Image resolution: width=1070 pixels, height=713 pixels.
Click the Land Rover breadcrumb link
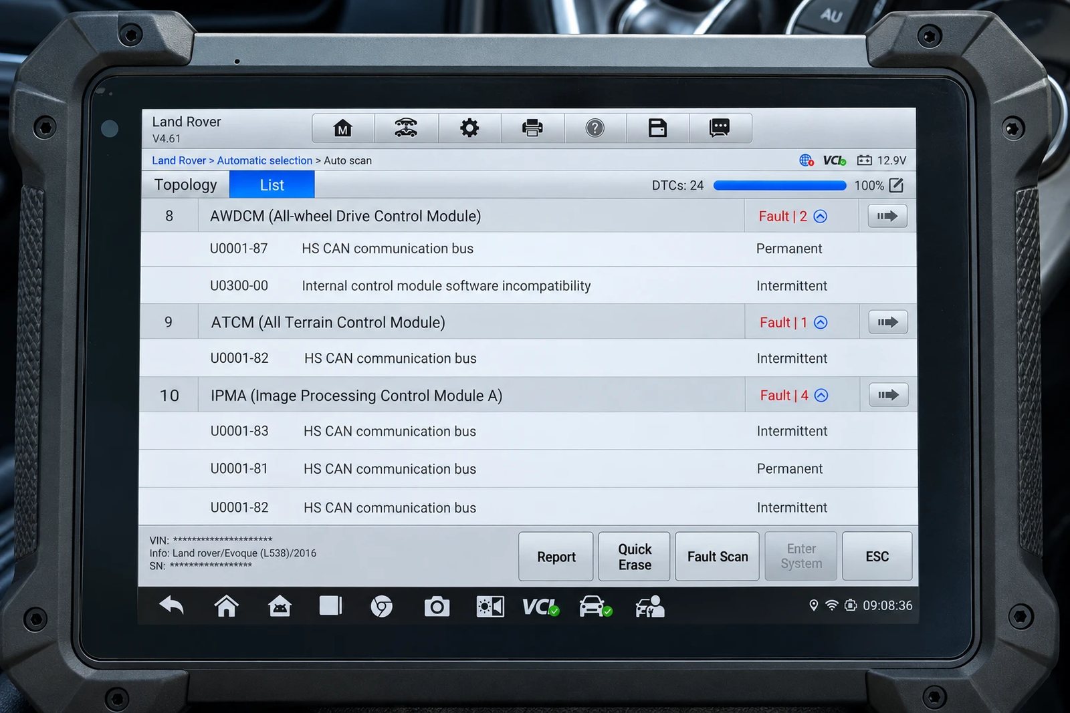(179, 160)
